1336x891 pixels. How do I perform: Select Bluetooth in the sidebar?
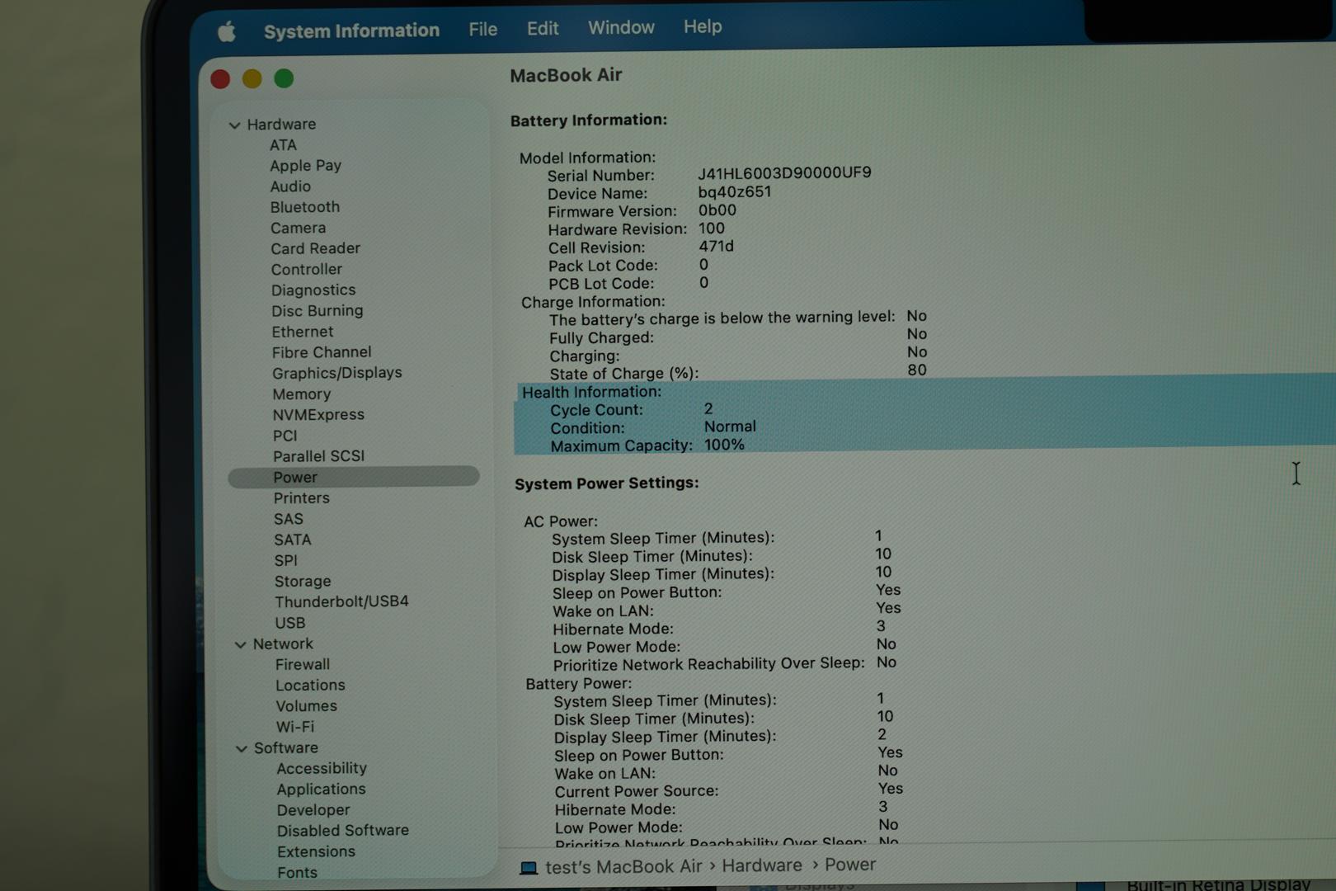point(304,207)
